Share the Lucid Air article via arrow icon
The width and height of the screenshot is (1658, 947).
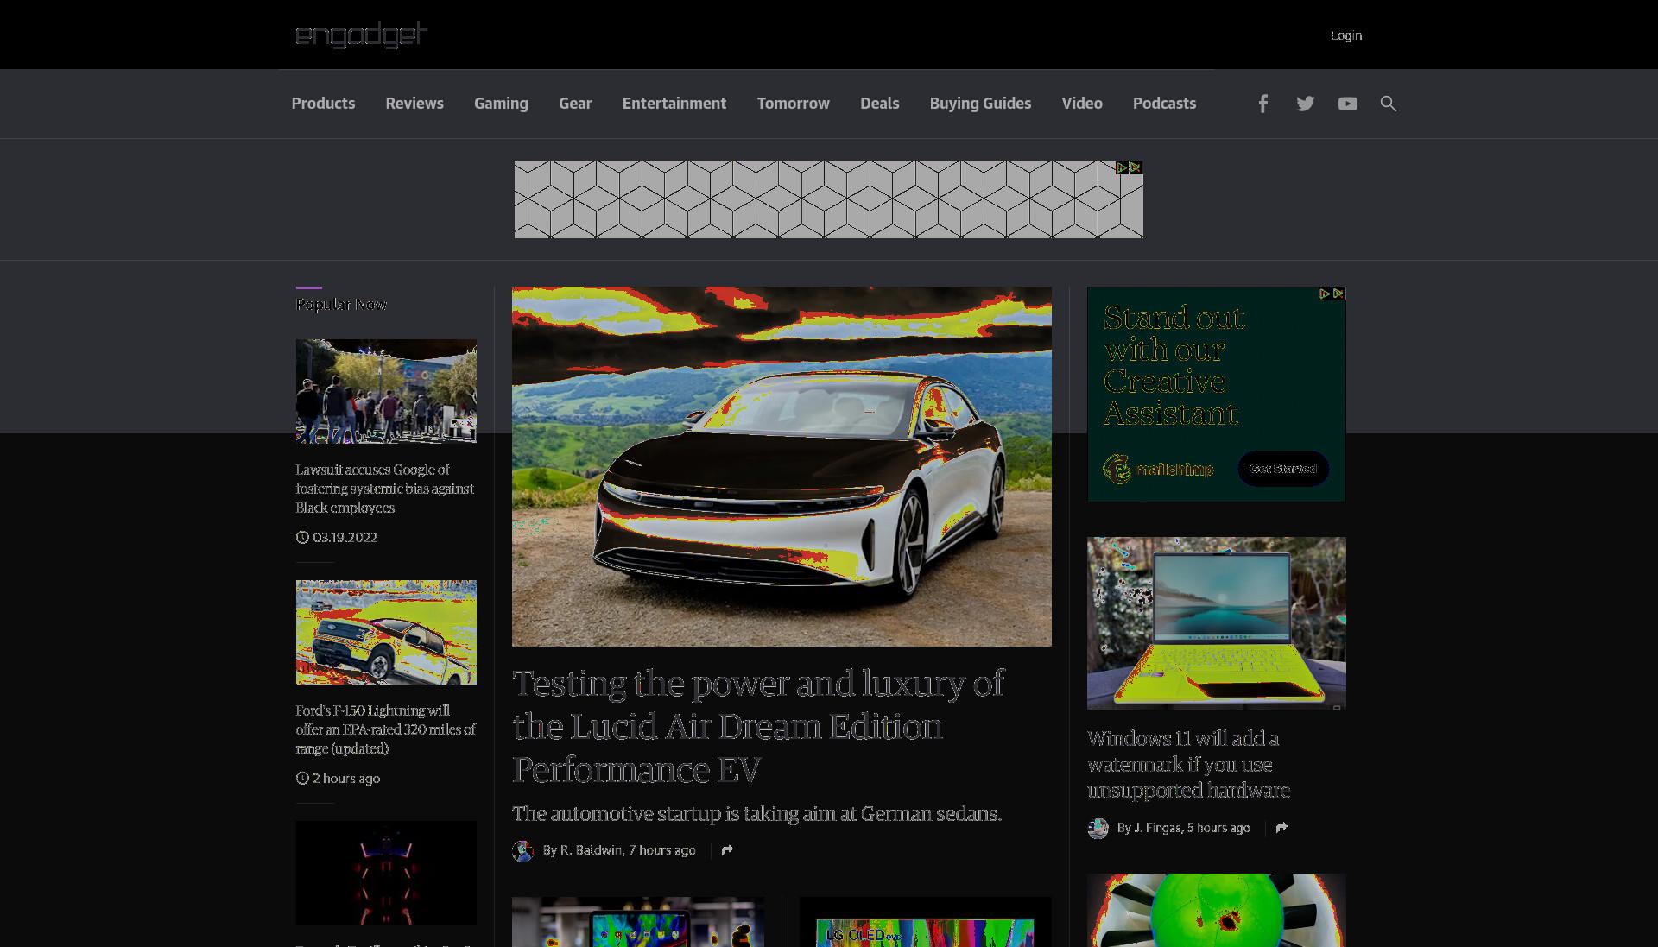click(x=727, y=850)
